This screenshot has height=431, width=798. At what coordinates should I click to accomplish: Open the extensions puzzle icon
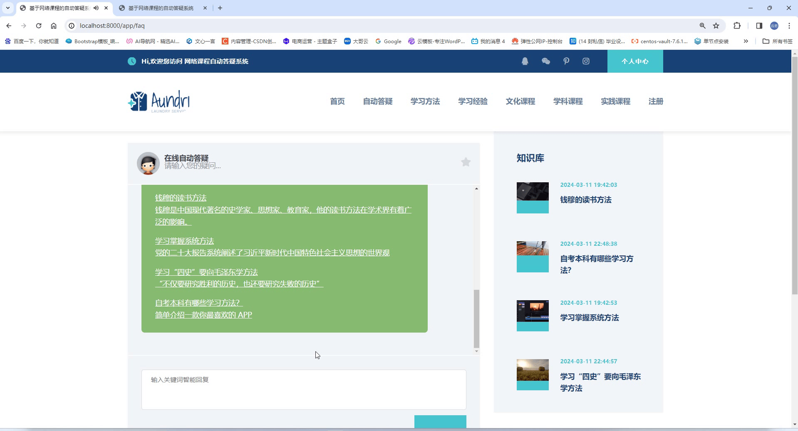pos(737,26)
